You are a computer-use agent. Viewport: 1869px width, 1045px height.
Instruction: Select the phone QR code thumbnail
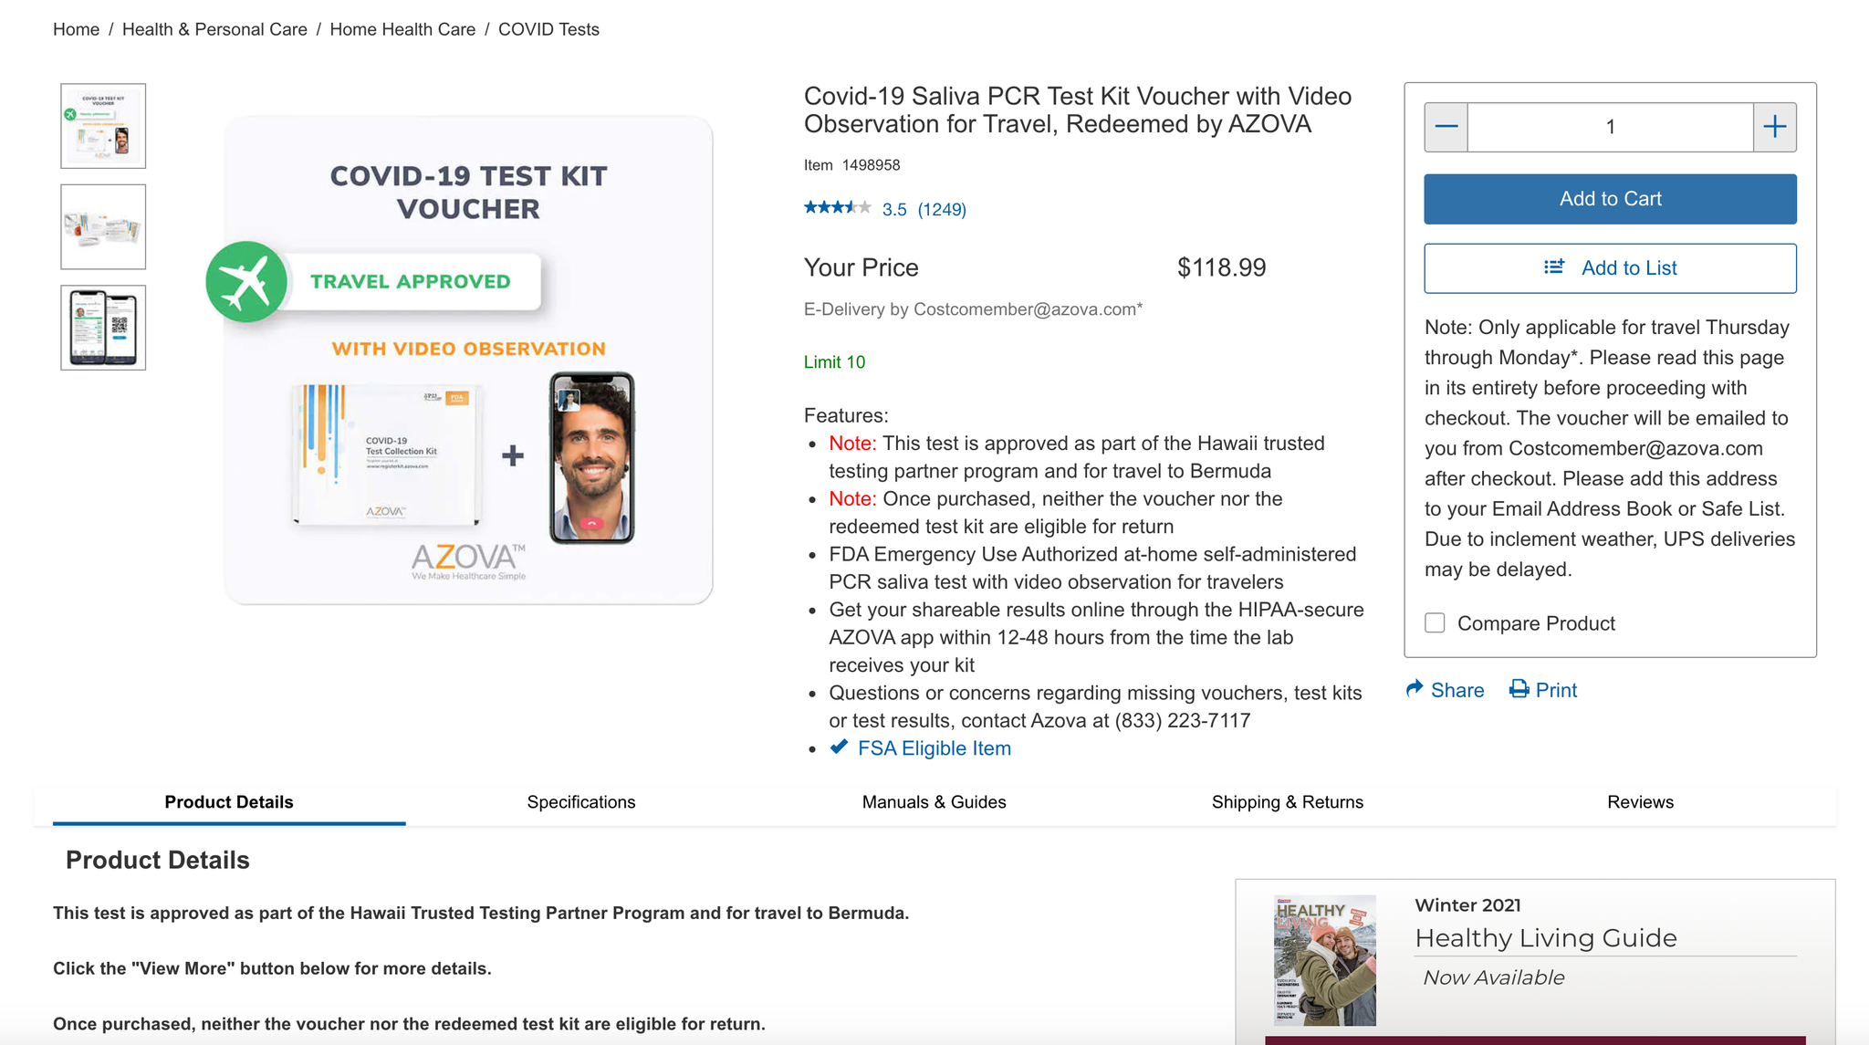(x=102, y=327)
